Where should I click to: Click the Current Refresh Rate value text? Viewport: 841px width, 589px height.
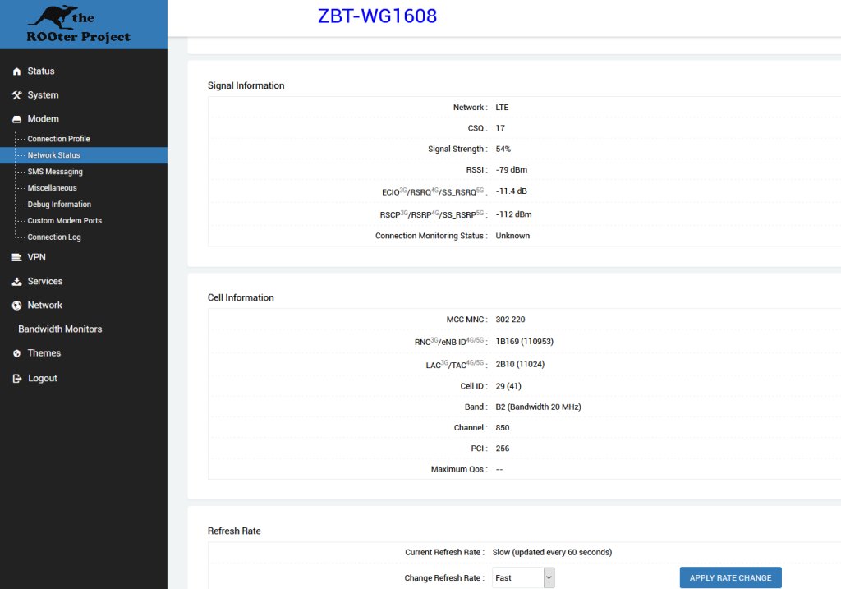click(x=553, y=552)
